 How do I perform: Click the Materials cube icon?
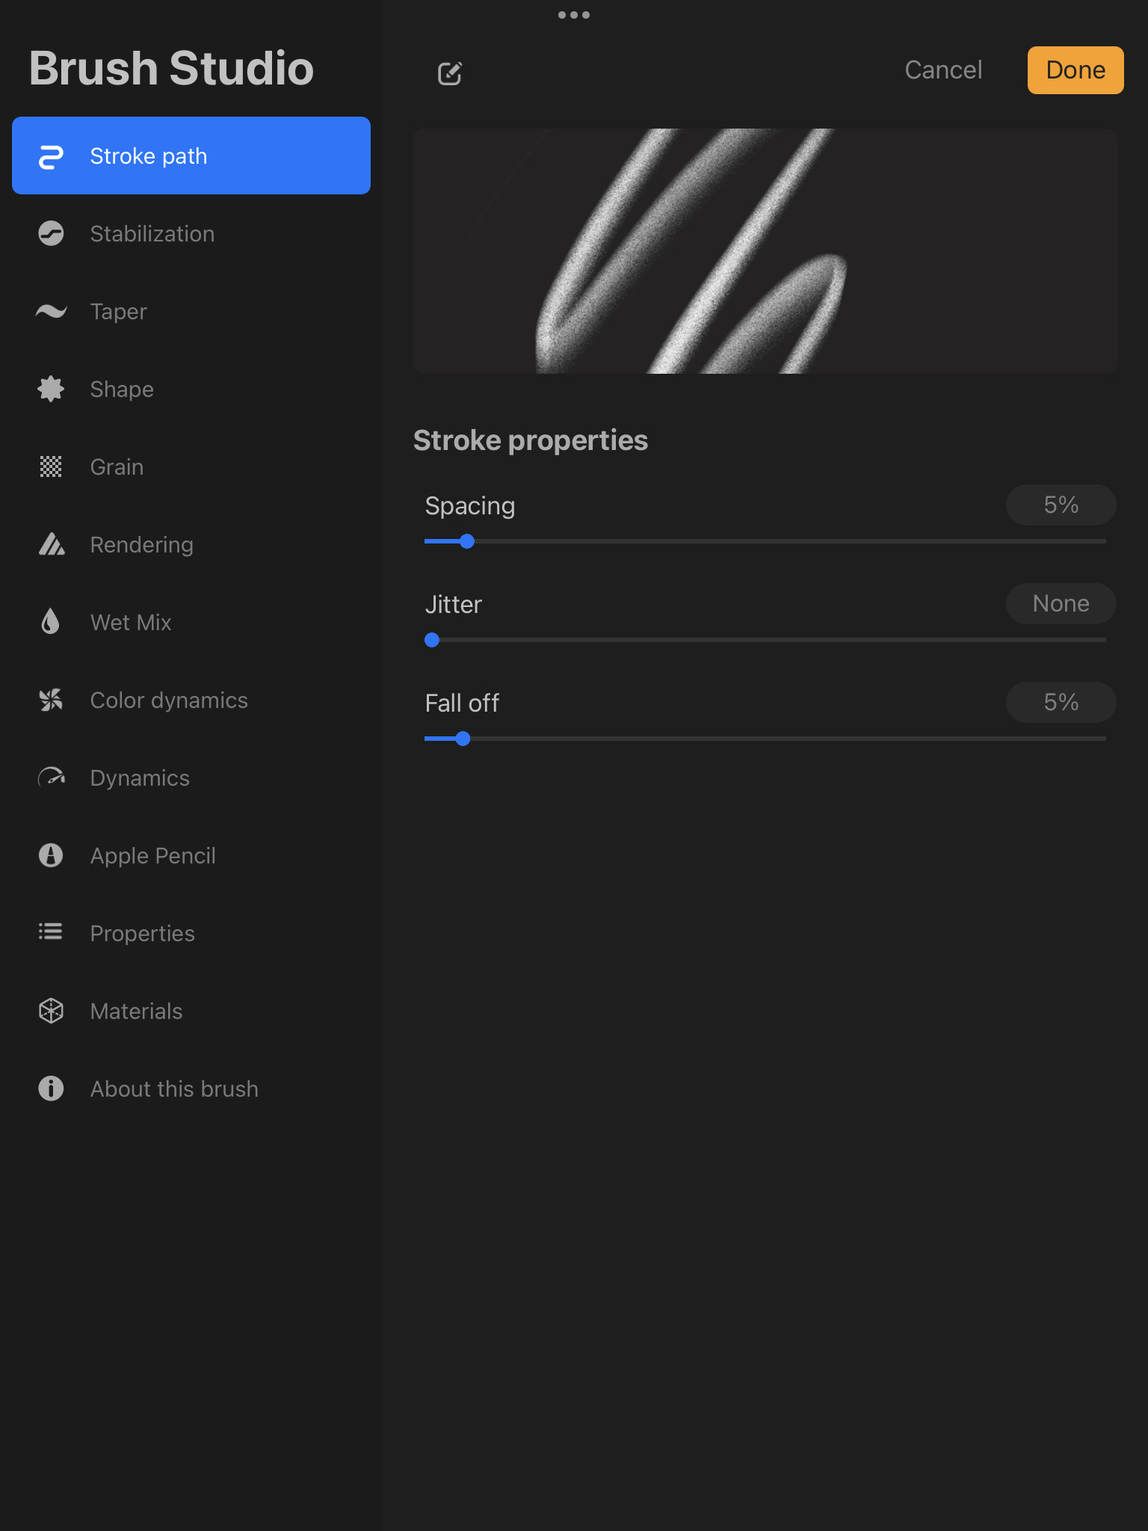(x=51, y=1011)
